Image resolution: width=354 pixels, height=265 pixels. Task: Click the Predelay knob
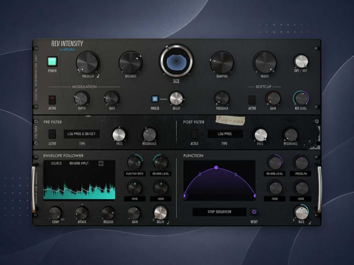tap(87, 62)
